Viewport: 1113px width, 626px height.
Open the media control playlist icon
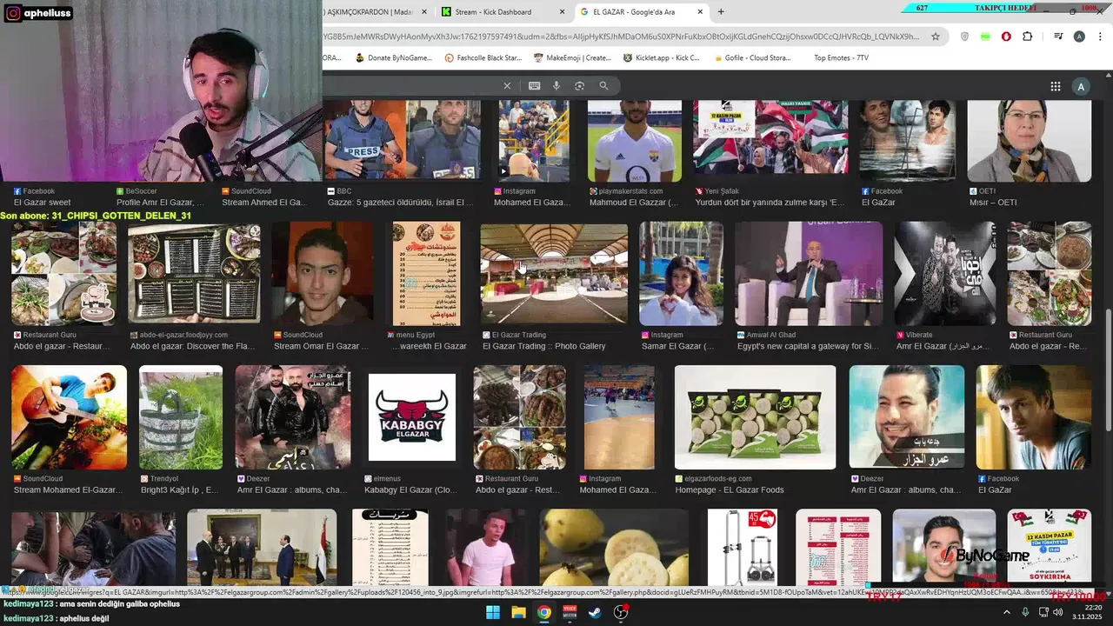coord(1058,37)
